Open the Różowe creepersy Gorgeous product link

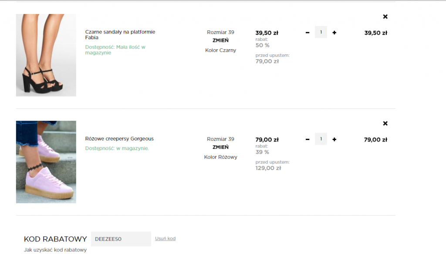(119, 139)
